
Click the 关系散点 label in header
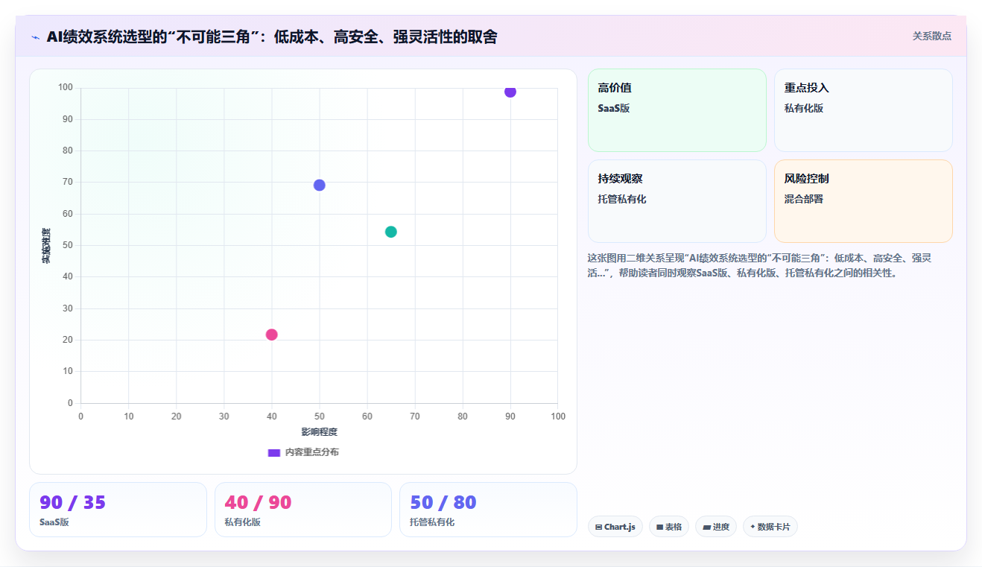(932, 36)
